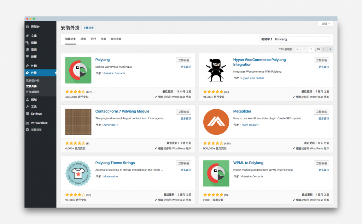The height and width of the screenshot is (224, 362).
Task: Install the Polylang plugin
Action: point(183,60)
